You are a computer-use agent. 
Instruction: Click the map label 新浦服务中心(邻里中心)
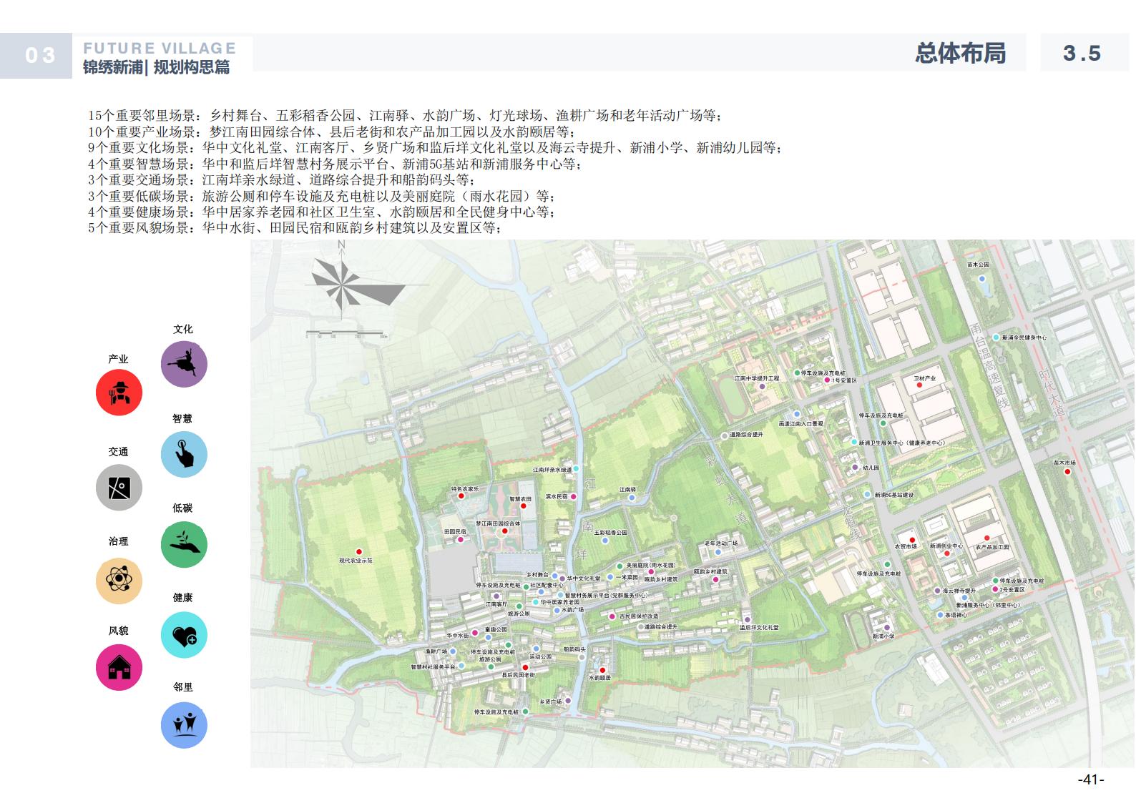tap(988, 605)
